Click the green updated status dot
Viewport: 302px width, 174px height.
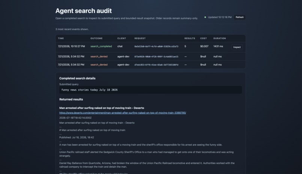tap(205, 17)
